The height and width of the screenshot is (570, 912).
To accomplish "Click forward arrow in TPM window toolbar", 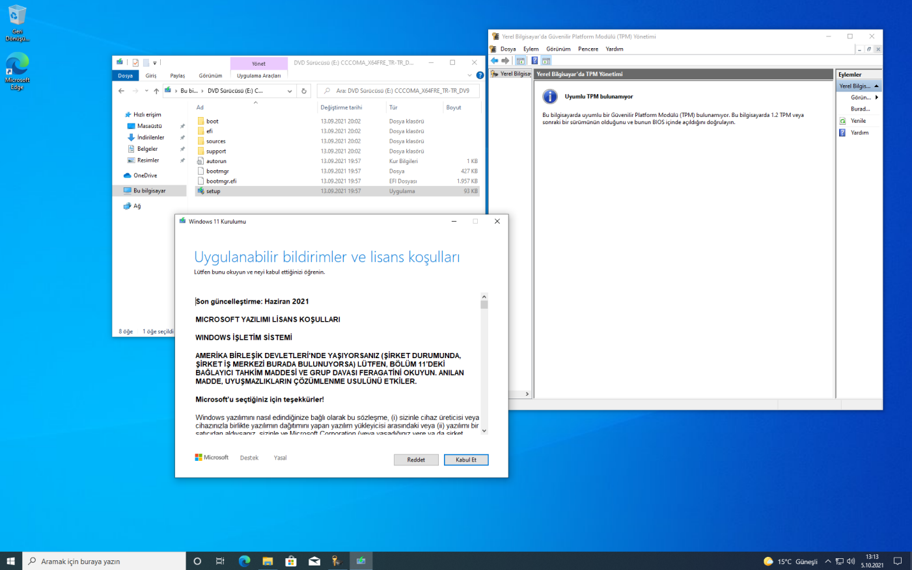I will click(x=505, y=60).
